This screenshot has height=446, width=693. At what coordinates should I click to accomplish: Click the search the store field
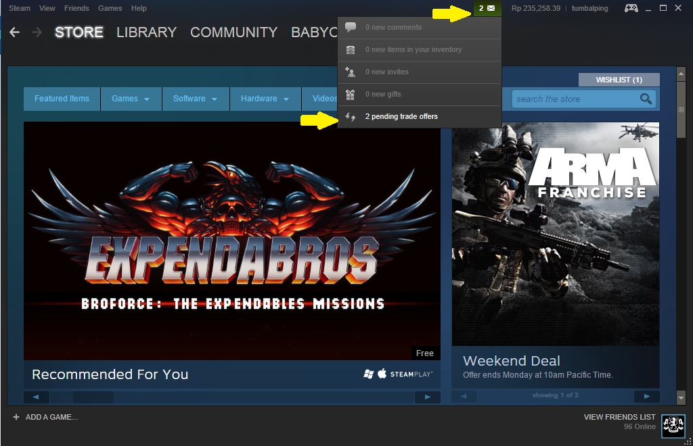click(575, 99)
